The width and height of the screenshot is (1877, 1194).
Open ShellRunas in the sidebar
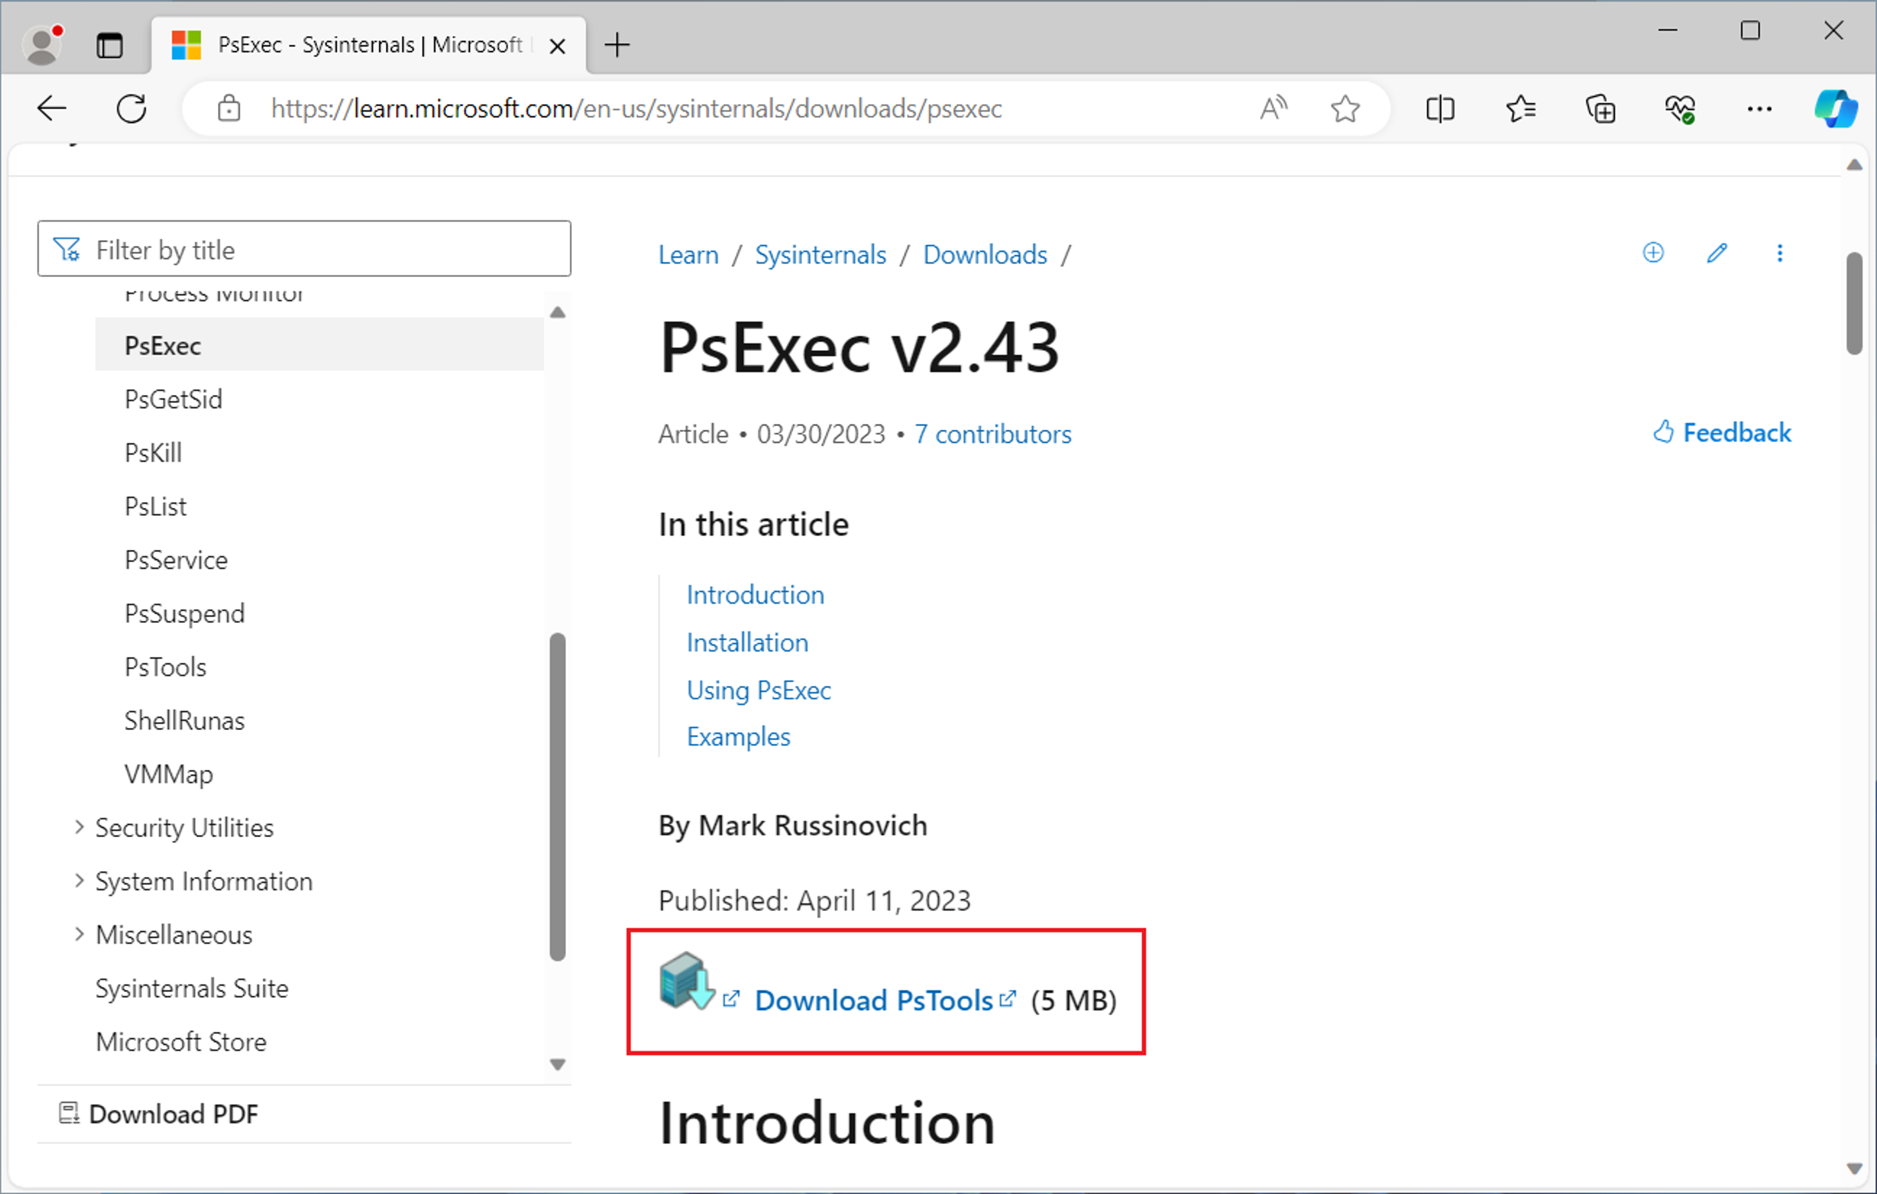[184, 721]
